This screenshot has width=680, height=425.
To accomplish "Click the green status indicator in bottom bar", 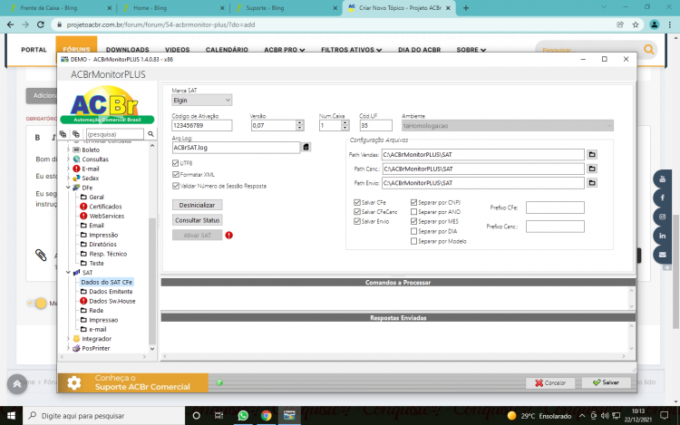I will (x=219, y=382).
